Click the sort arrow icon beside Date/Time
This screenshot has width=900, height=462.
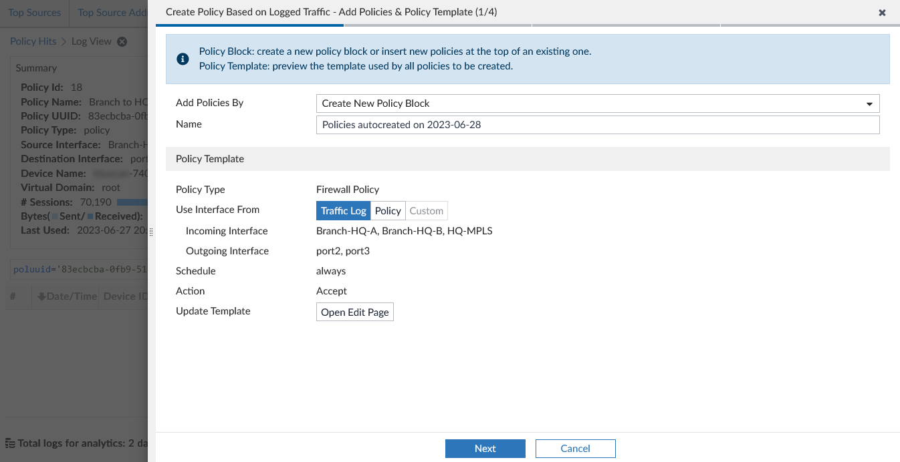point(41,296)
